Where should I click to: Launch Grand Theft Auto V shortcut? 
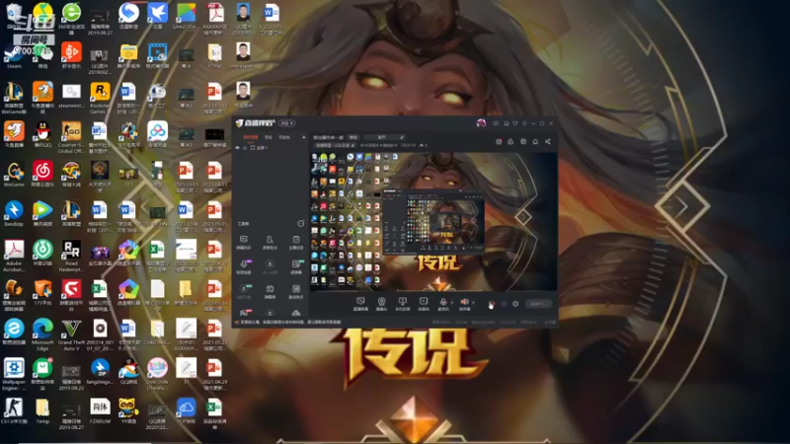(x=71, y=334)
